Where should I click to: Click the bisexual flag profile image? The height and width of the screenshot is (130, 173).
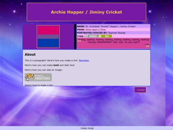(48, 37)
